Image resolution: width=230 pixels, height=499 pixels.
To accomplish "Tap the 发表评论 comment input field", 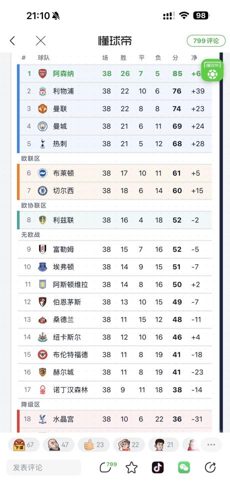I will pyautogui.click(x=44, y=467).
